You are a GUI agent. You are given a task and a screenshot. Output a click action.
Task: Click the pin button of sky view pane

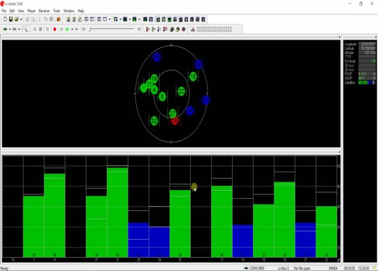[340, 37]
